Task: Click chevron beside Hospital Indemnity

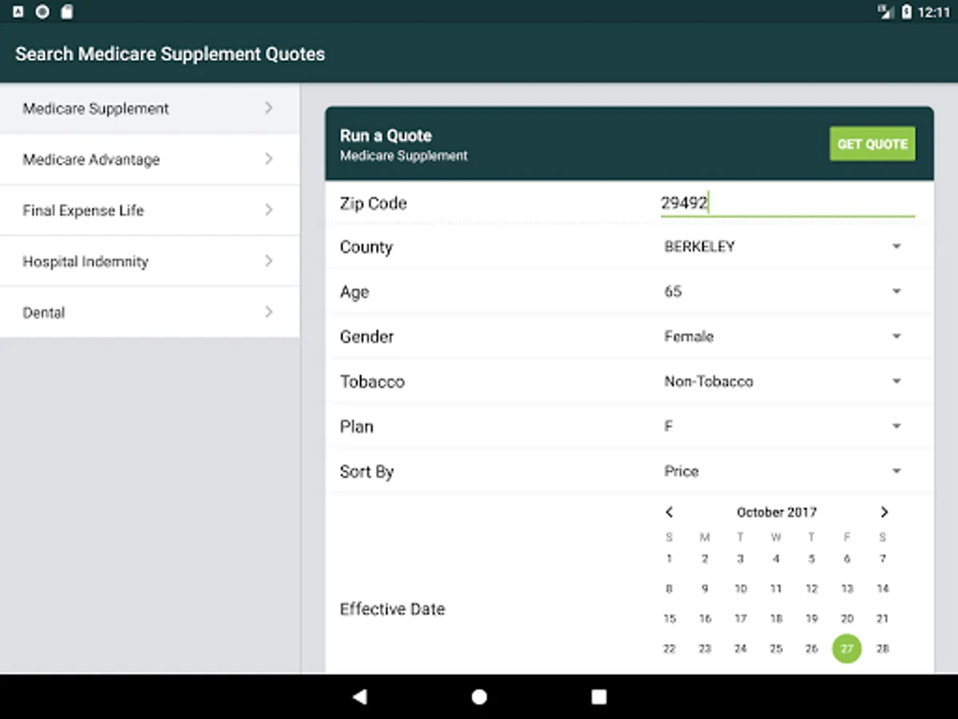Action: pos(269,261)
